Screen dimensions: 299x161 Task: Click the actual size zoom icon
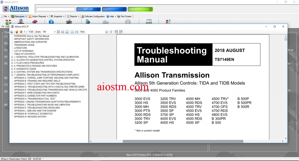pos(58,32)
